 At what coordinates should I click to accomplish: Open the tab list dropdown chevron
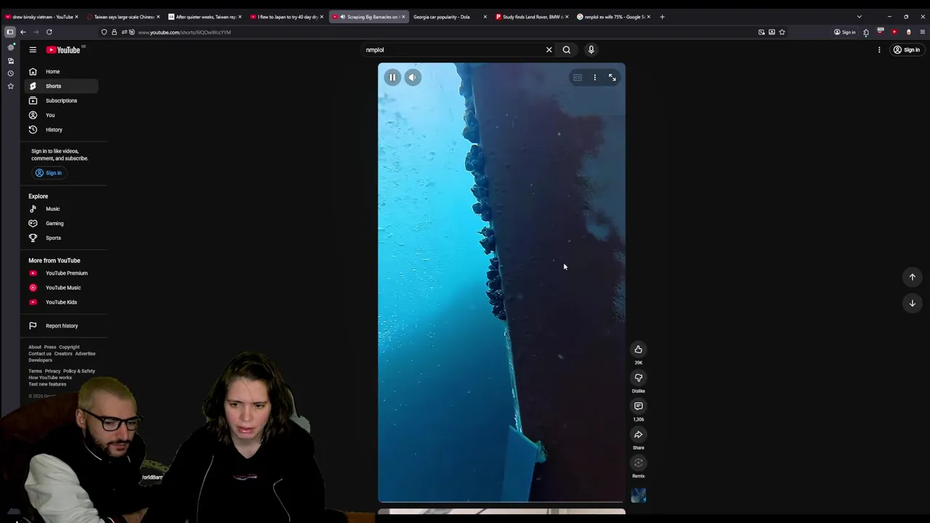(x=859, y=17)
